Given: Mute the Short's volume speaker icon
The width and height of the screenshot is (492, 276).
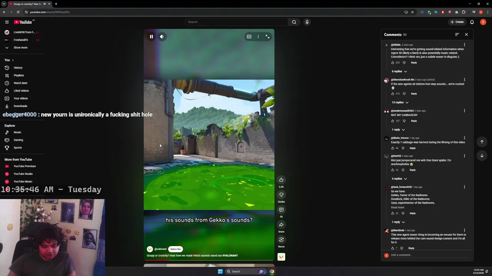Looking at the screenshot, I should coord(162,37).
